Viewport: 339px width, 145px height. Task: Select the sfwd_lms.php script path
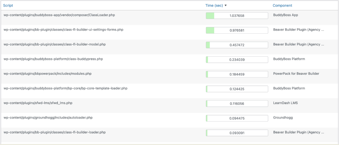coord(38,103)
